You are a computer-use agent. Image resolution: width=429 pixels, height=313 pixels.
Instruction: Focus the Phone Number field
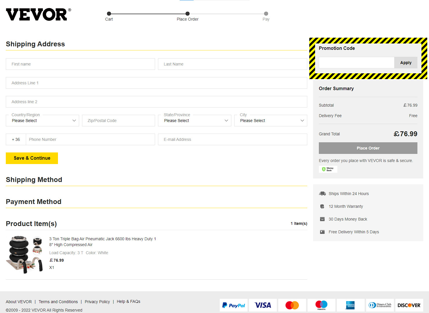(x=90, y=139)
